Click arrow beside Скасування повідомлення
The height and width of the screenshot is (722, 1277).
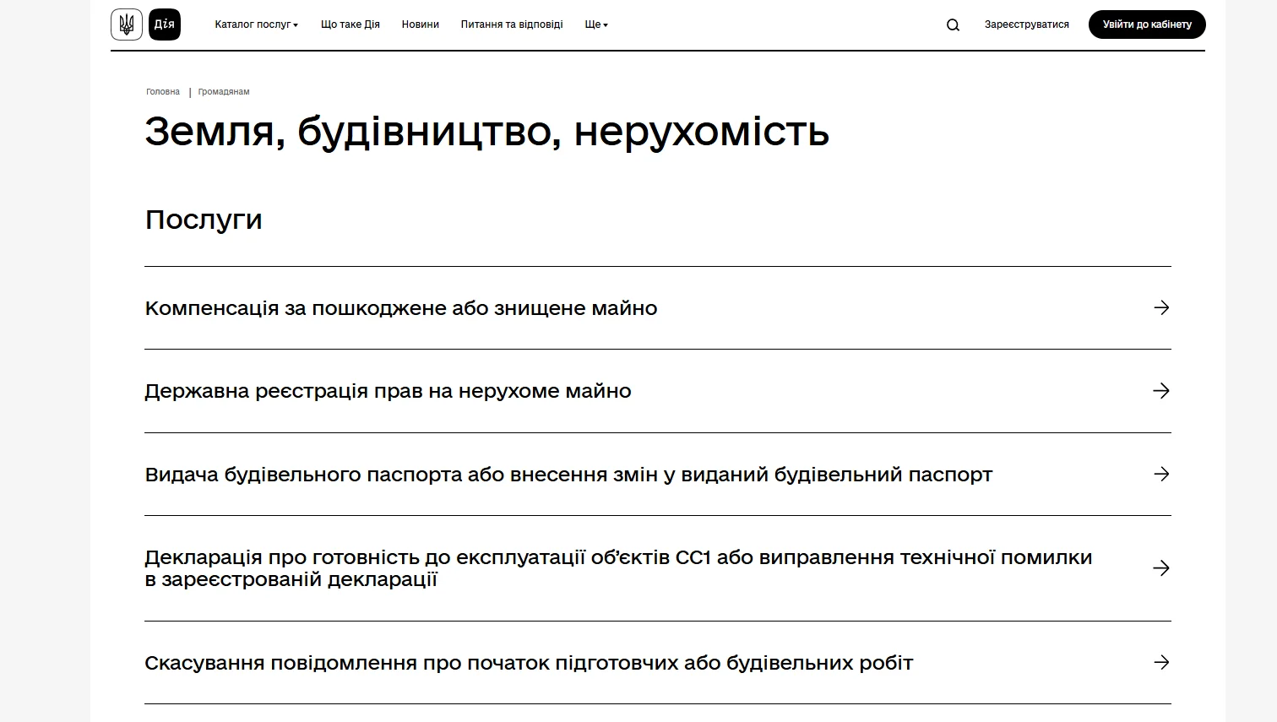1161,662
